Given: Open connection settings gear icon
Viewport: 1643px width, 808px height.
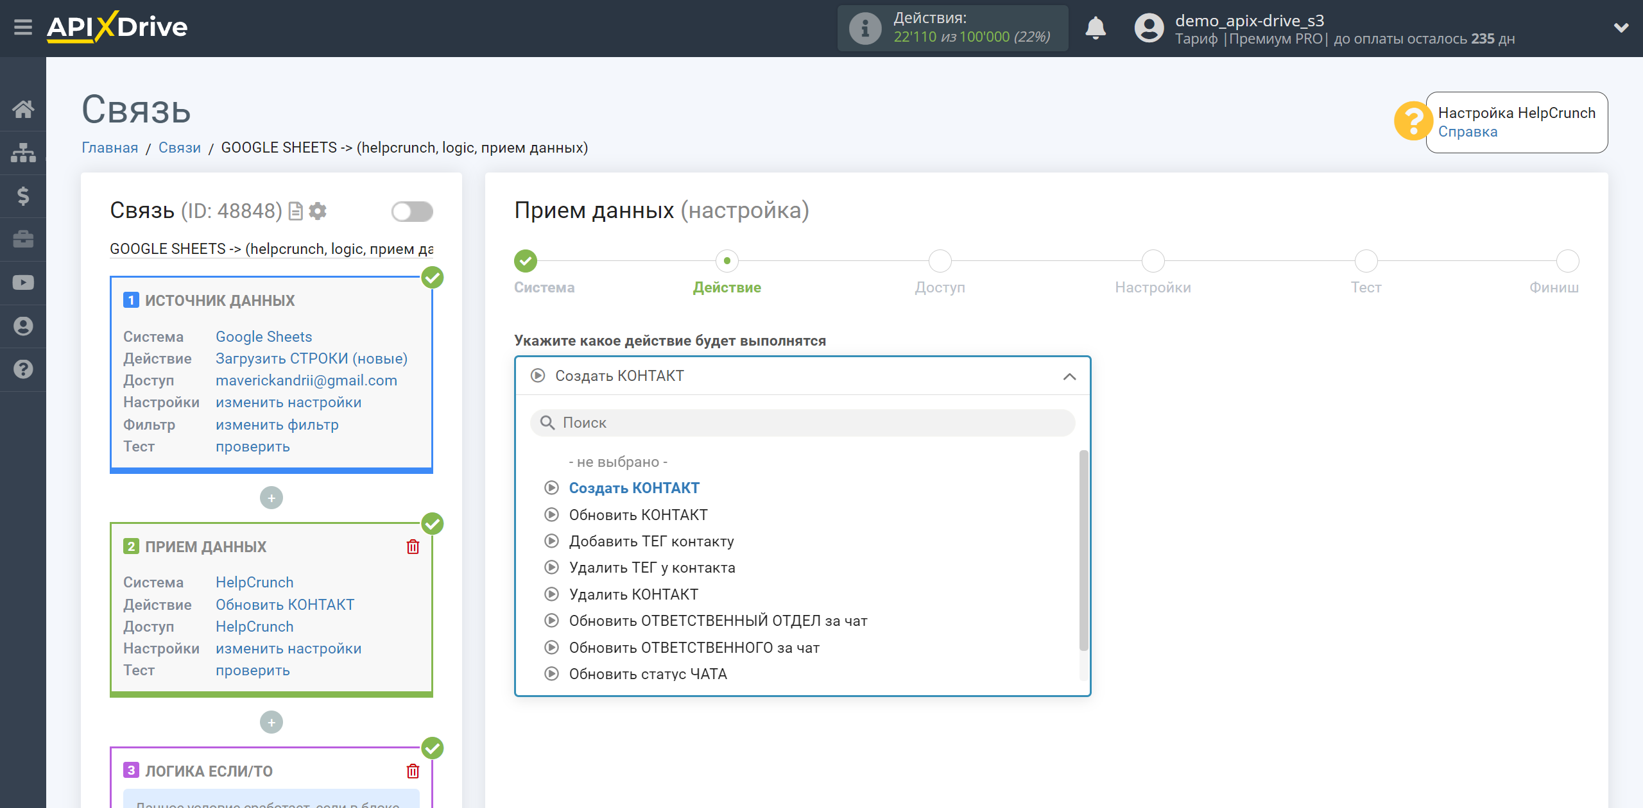Looking at the screenshot, I should click(318, 211).
